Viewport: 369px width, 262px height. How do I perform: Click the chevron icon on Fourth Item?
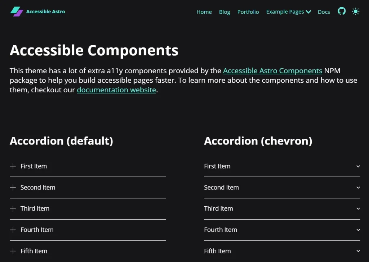point(357,230)
